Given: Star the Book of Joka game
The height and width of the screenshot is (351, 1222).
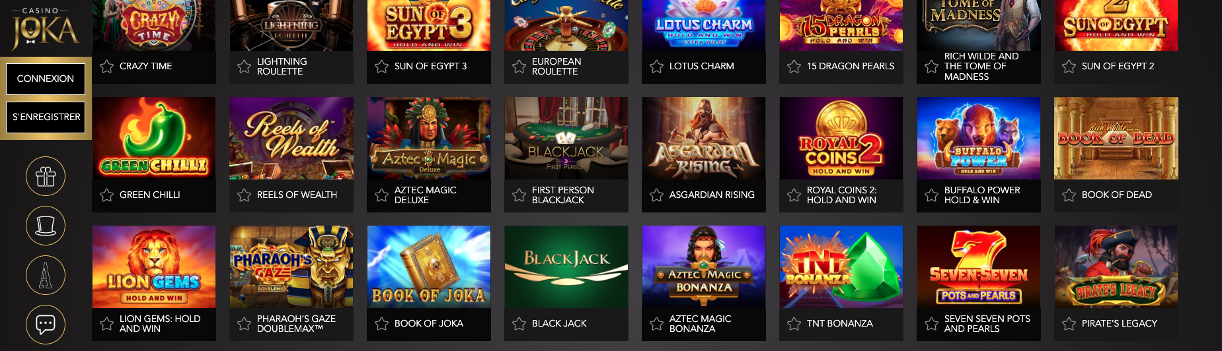Looking at the screenshot, I should [x=381, y=324].
